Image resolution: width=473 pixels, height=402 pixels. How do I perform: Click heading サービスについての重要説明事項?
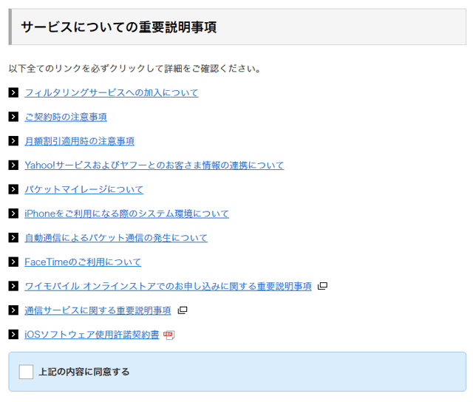[x=119, y=27]
